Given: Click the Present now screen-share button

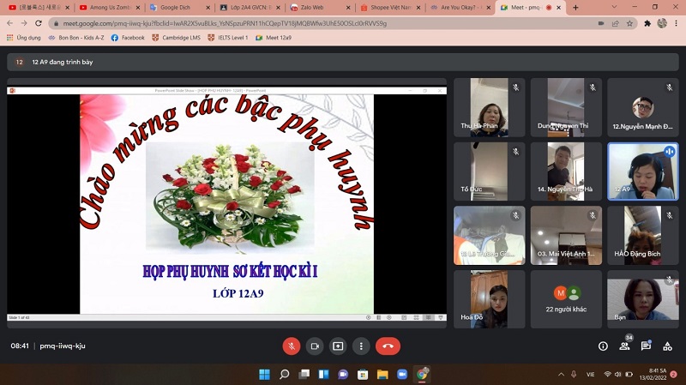Looking at the screenshot, I should (338, 346).
